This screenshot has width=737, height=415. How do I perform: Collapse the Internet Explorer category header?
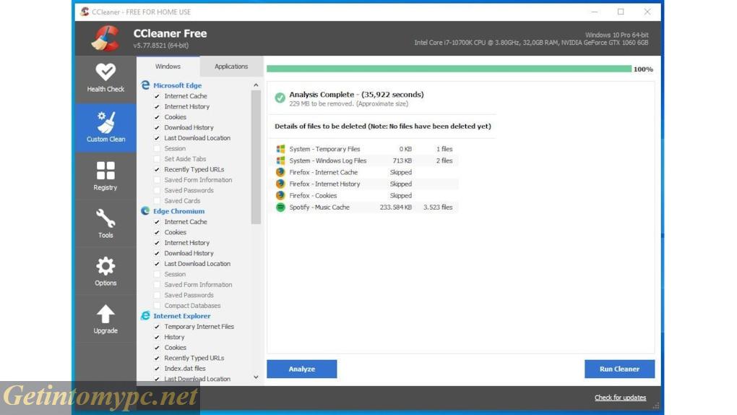coord(182,316)
